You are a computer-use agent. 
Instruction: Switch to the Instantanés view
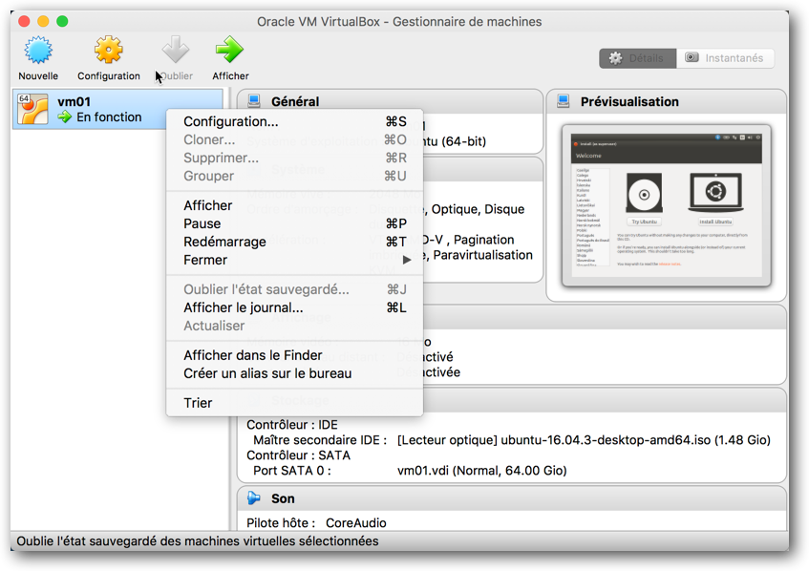click(x=725, y=58)
